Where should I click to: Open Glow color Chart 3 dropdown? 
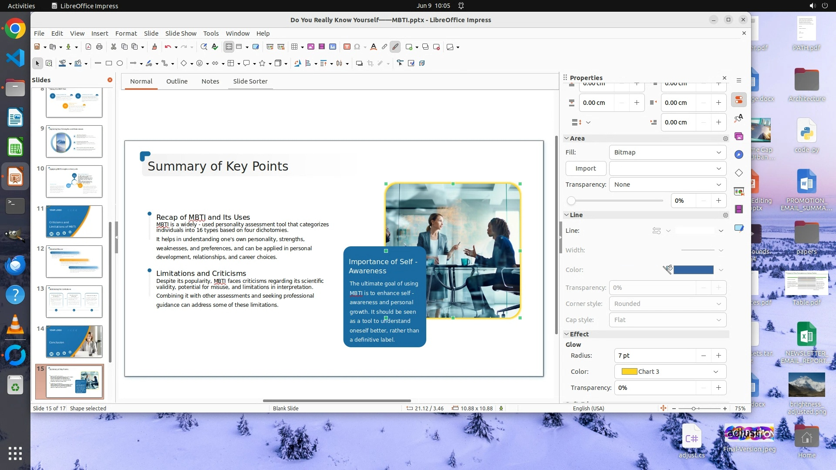670,372
